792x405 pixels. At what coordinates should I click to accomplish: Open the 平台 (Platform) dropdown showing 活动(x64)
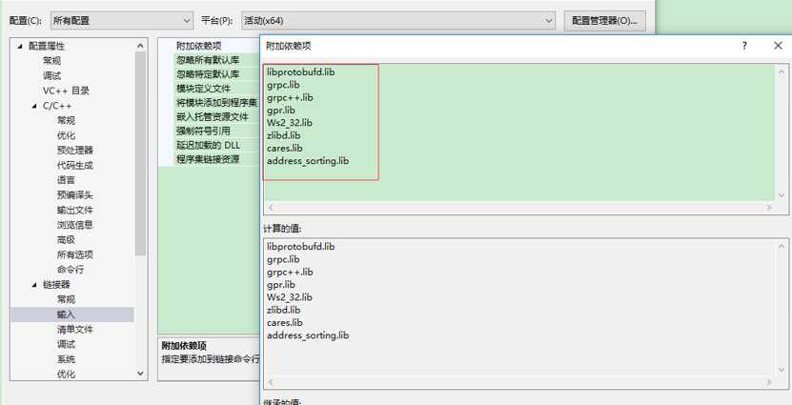tap(398, 21)
